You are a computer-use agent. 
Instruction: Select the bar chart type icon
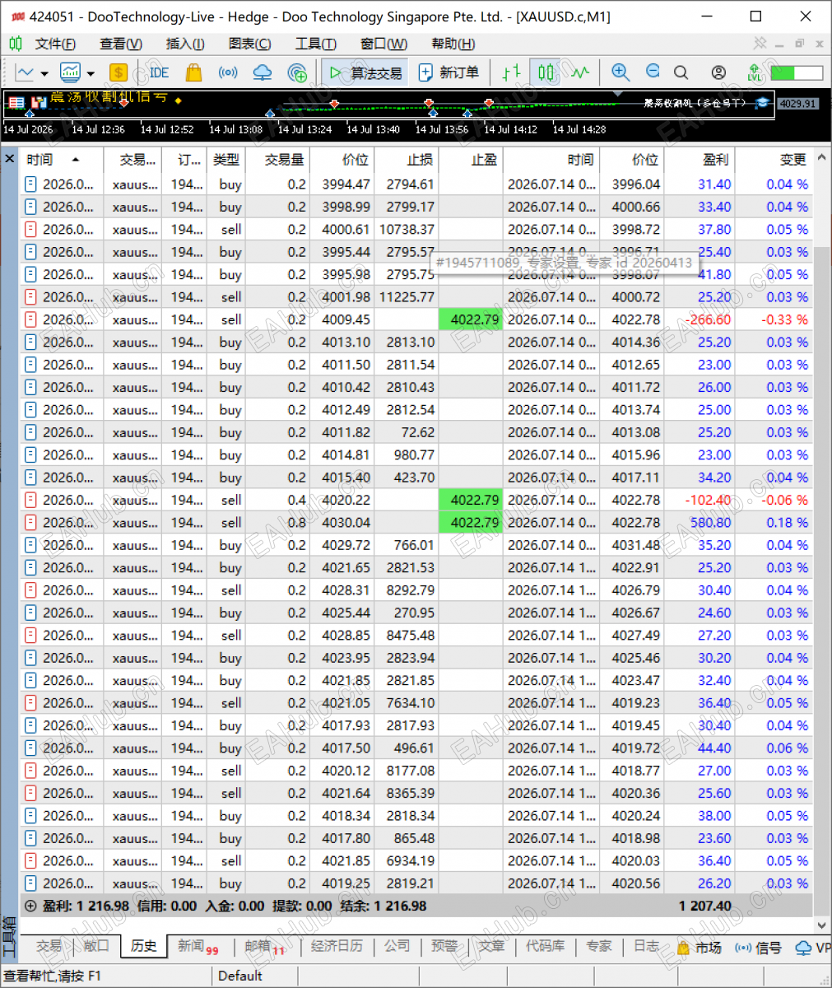511,72
